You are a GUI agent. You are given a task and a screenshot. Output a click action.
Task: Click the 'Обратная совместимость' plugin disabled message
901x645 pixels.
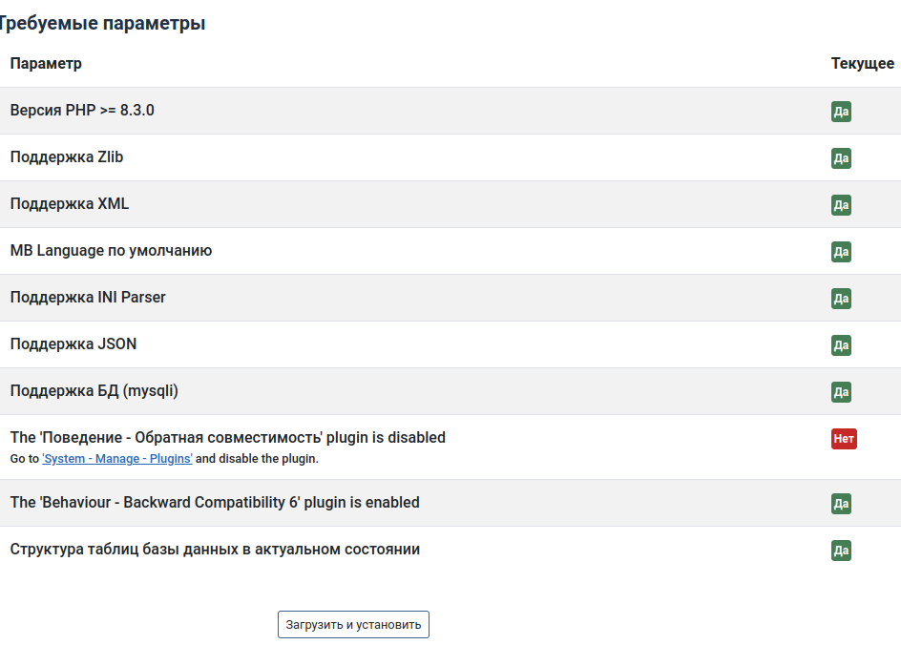tap(227, 438)
